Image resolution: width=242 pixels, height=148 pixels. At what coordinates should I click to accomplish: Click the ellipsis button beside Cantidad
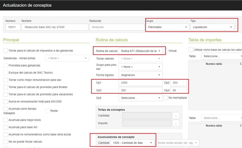(x=176, y=116)
